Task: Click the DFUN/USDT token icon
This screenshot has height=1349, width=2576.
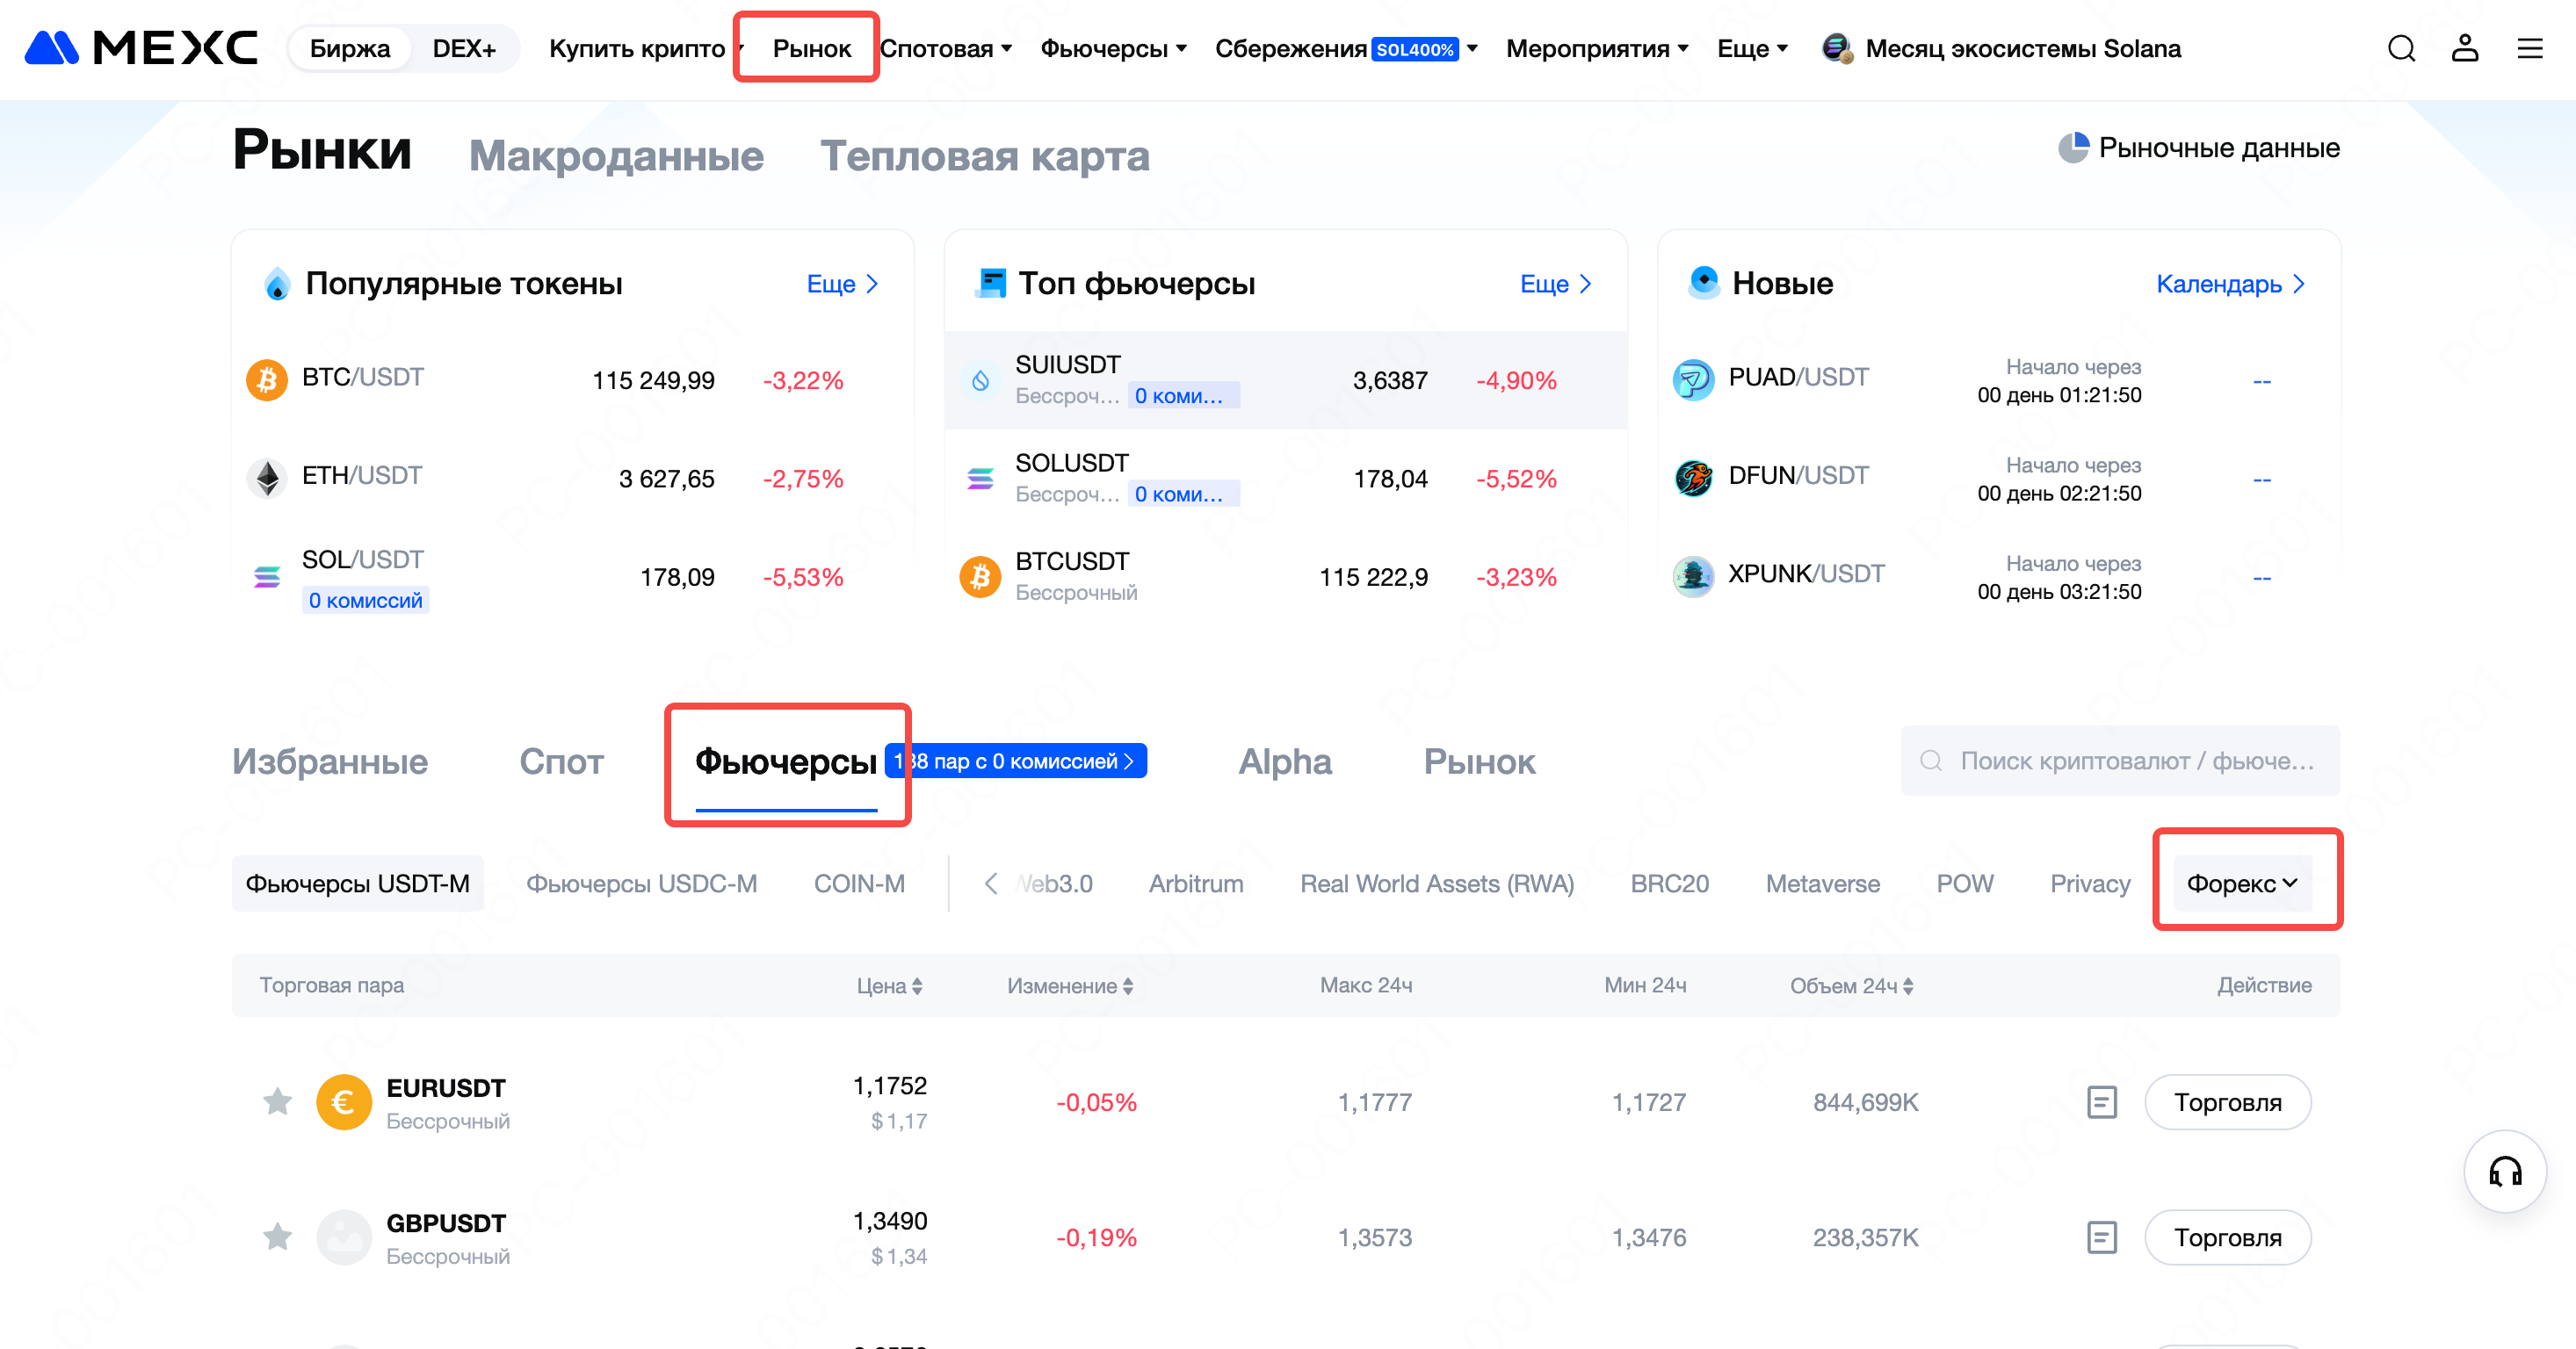Action: click(1694, 478)
